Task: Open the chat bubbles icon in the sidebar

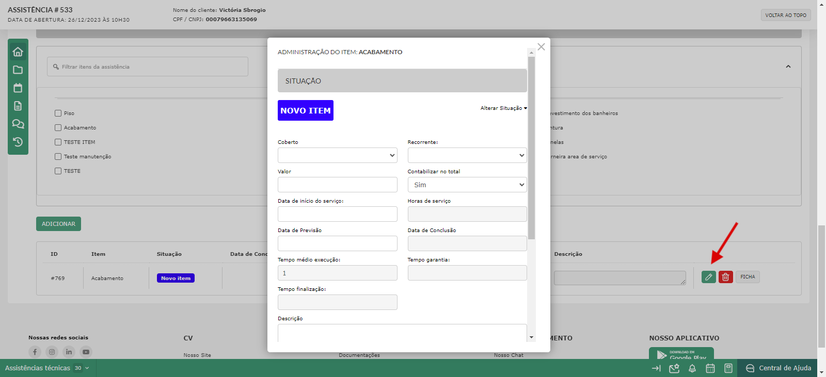Action: click(18, 124)
